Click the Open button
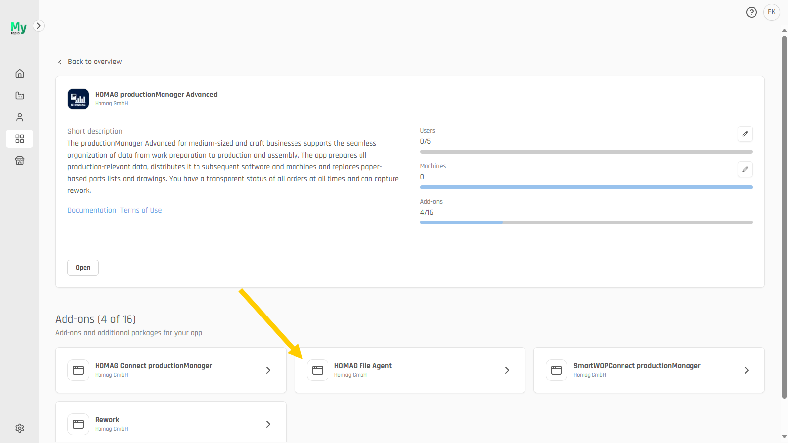 (83, 268)
